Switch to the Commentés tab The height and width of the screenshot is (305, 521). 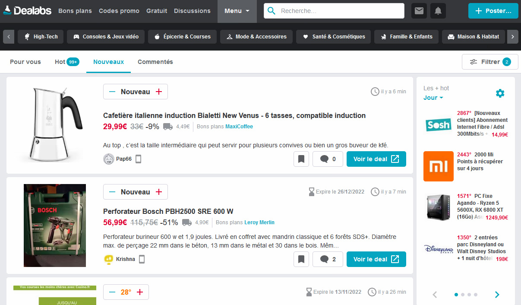[155, 62]
